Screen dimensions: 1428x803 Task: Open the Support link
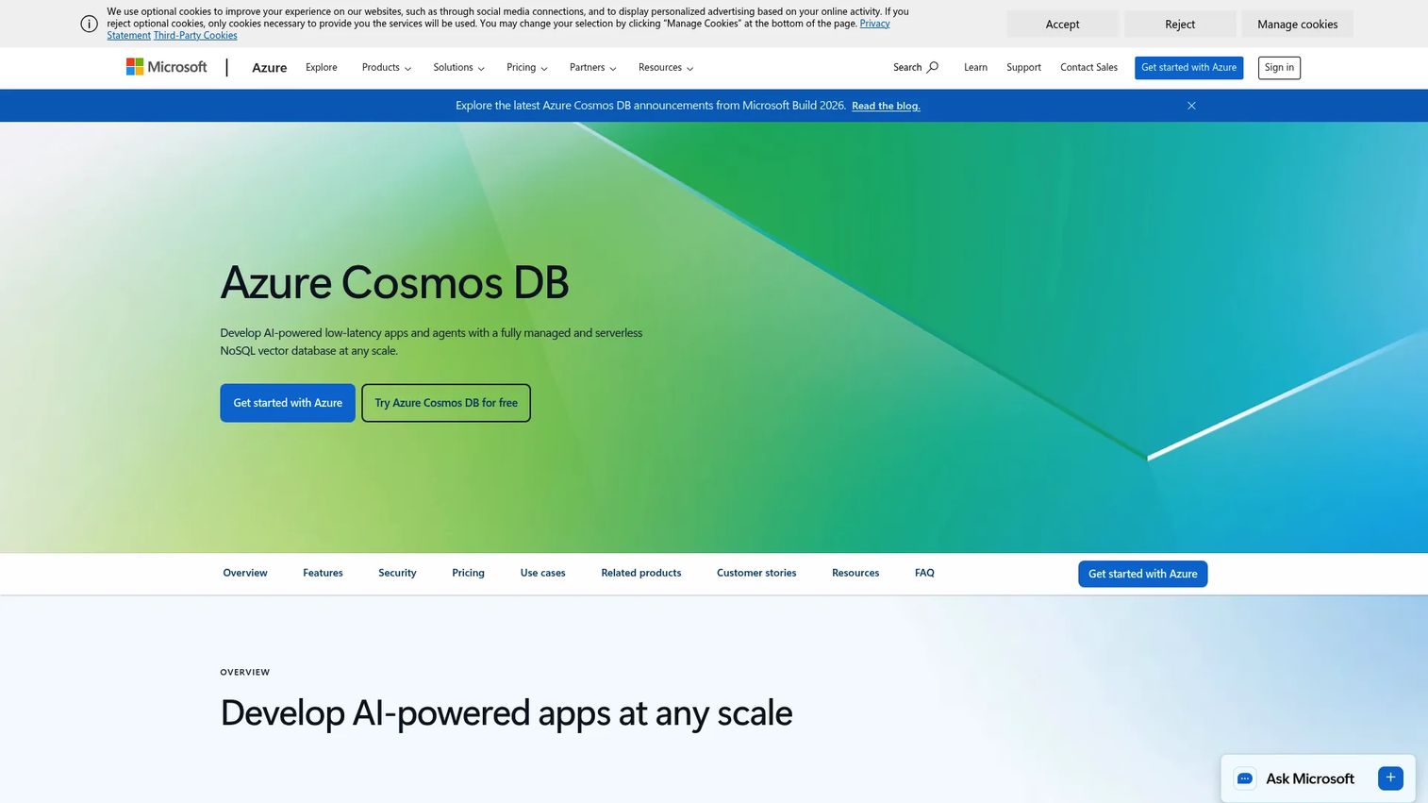tap(1023, 67)
